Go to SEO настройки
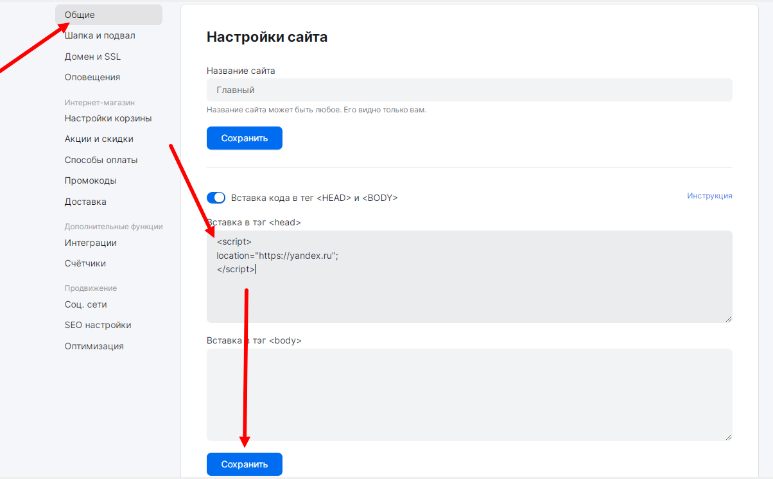This screenshot has height=479, width=773. coord(98,325)
